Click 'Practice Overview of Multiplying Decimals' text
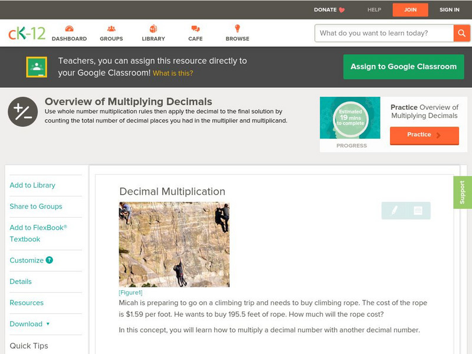472x354 pixels. pyautogui.click(x=424, y=112)
